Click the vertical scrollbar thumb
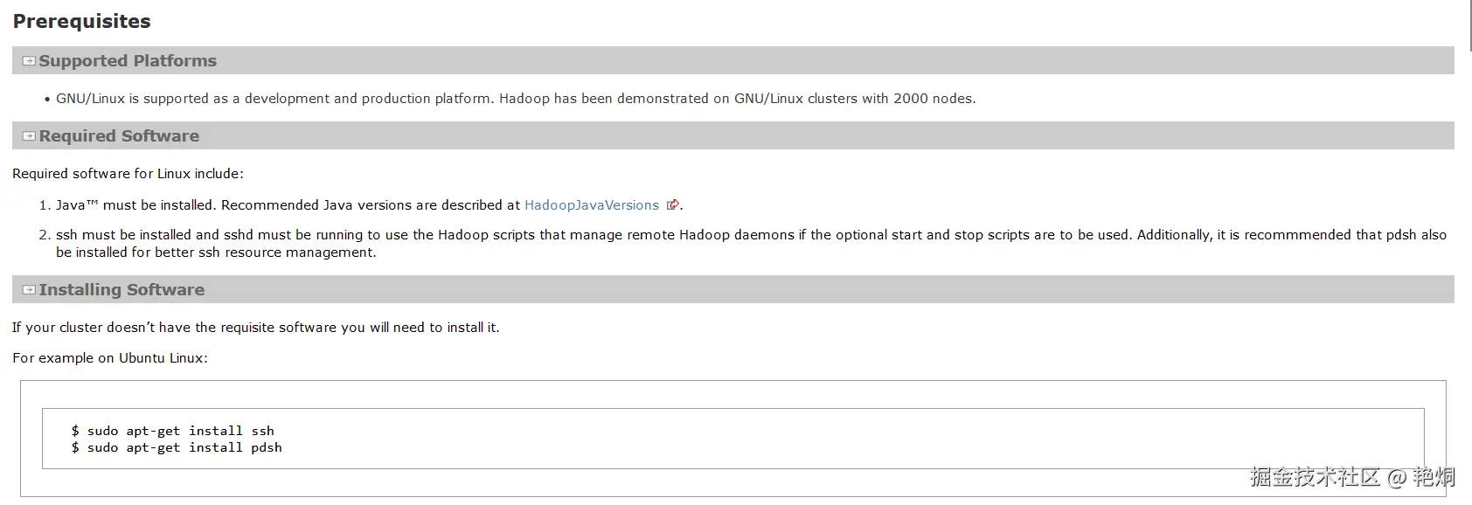Image resolution: width=1472 pixels, height=505 pixels. tap(1469, 26)
